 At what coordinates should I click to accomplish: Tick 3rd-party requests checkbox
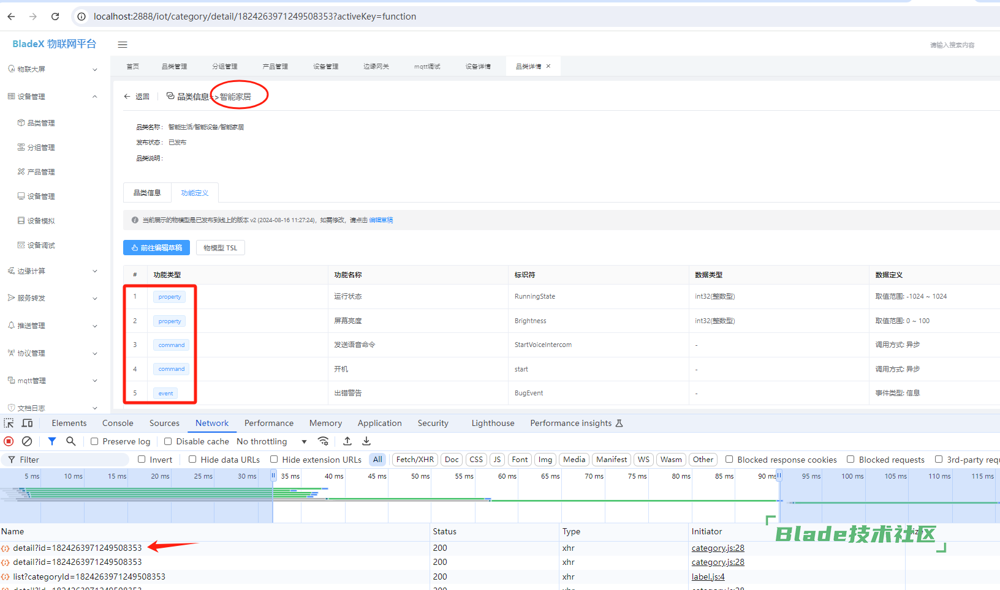click(939, 459)
